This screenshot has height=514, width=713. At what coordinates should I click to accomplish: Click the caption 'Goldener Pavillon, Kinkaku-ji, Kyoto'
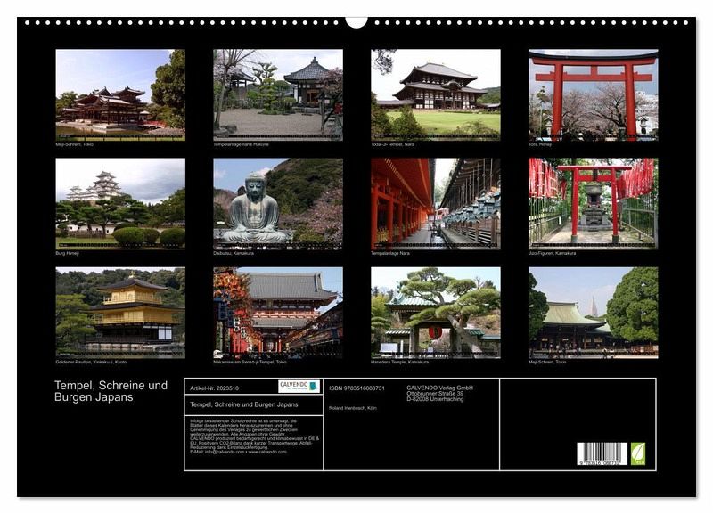[91, 363]
